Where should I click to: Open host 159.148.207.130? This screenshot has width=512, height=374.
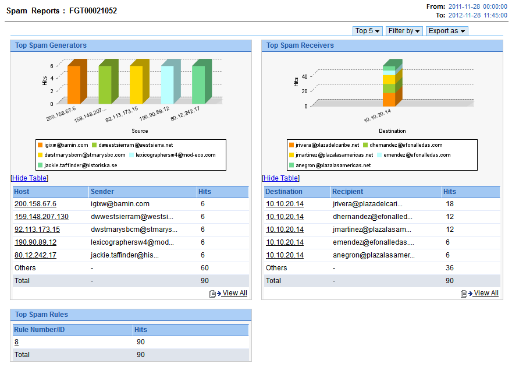coord(41,217)
